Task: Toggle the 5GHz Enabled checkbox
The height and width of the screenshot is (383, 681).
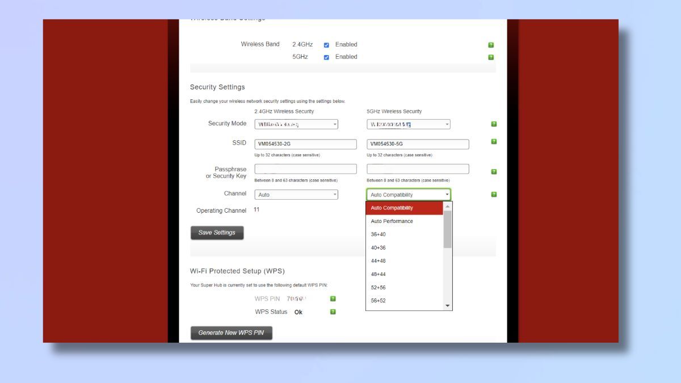Action: click(326, 57)
